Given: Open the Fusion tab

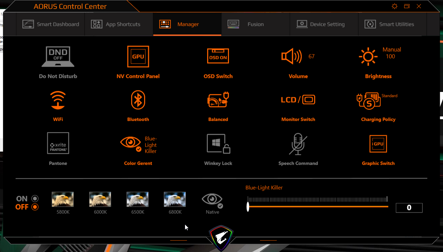Looking at the screenshot, I should (x=256, y=24).
